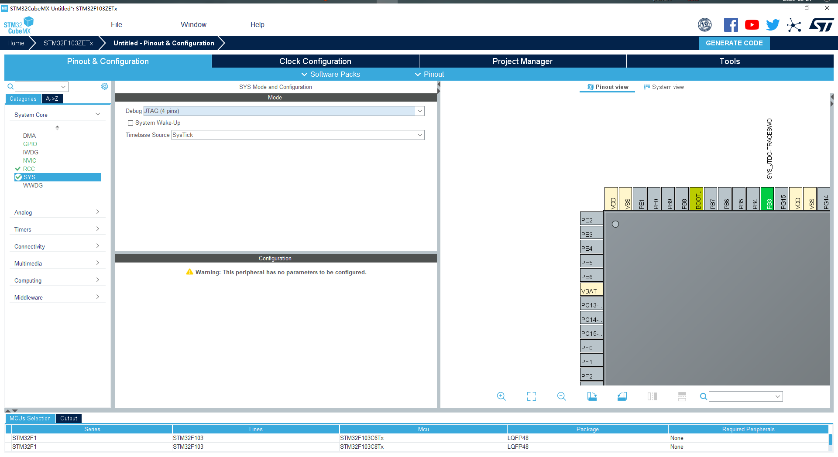Select the GPIO peripheral

30,144
